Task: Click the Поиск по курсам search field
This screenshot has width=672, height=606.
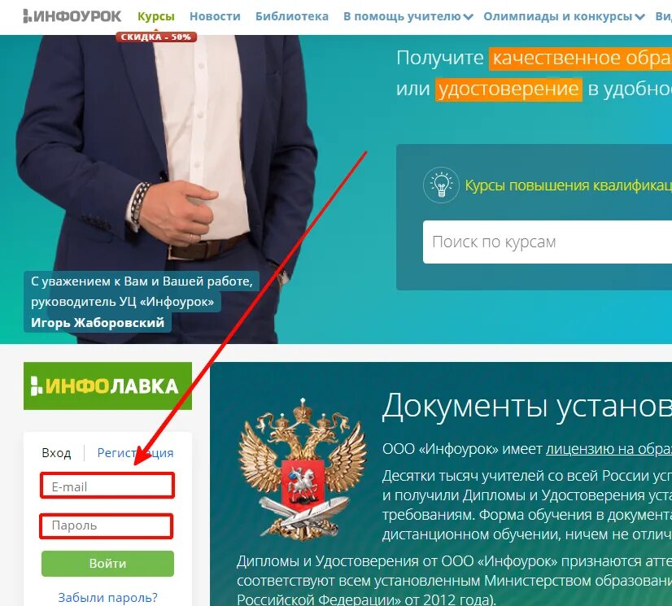Action: (x=548, y=242)
